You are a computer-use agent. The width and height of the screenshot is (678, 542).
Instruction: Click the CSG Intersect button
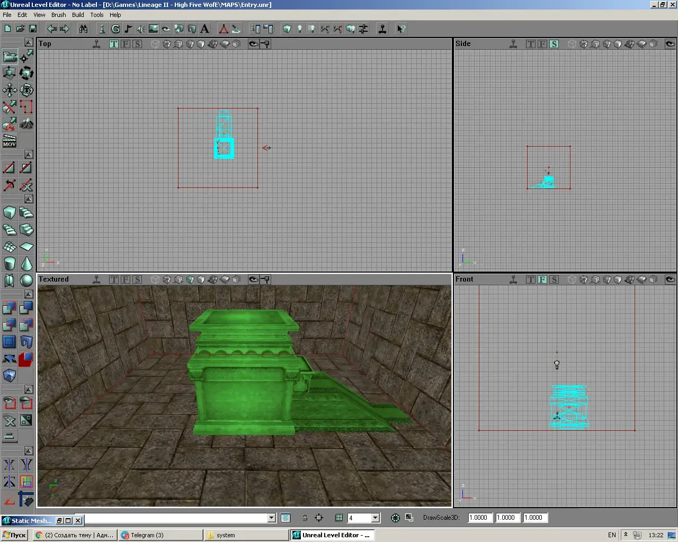(10, 324)
